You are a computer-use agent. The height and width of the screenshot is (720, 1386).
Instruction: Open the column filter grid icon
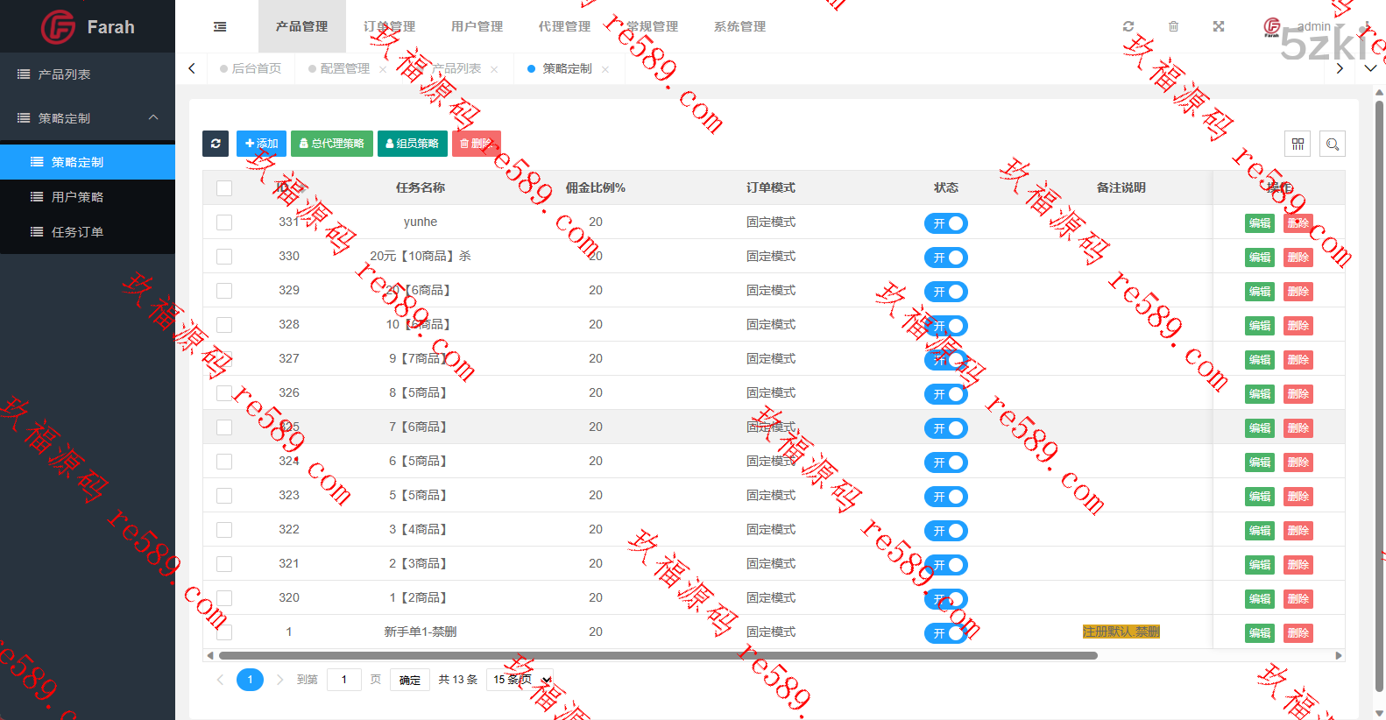point(1298,144)
